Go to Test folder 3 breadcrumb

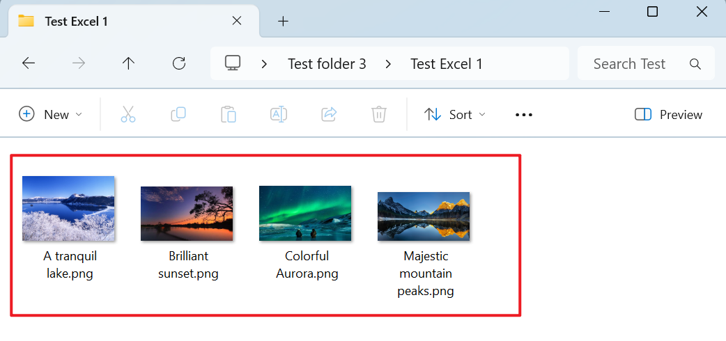click(327, 64)
